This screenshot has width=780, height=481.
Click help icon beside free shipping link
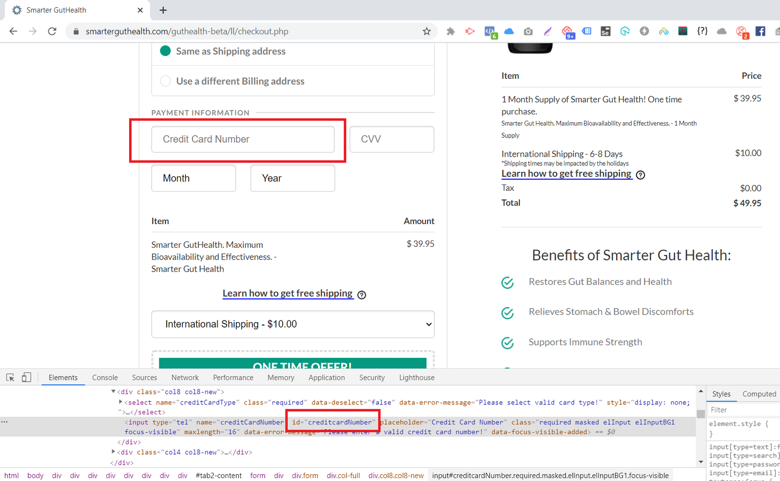pos(362,295)
